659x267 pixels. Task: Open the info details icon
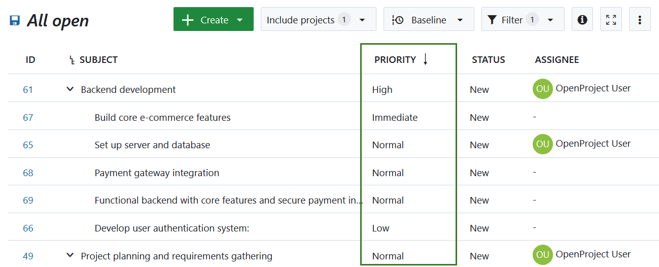click(x=582, y=20)
